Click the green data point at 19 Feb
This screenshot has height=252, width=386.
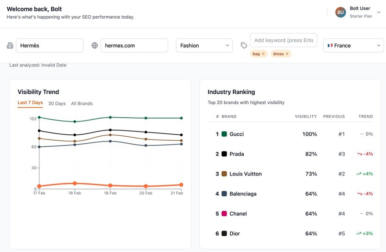coord(110,117)
